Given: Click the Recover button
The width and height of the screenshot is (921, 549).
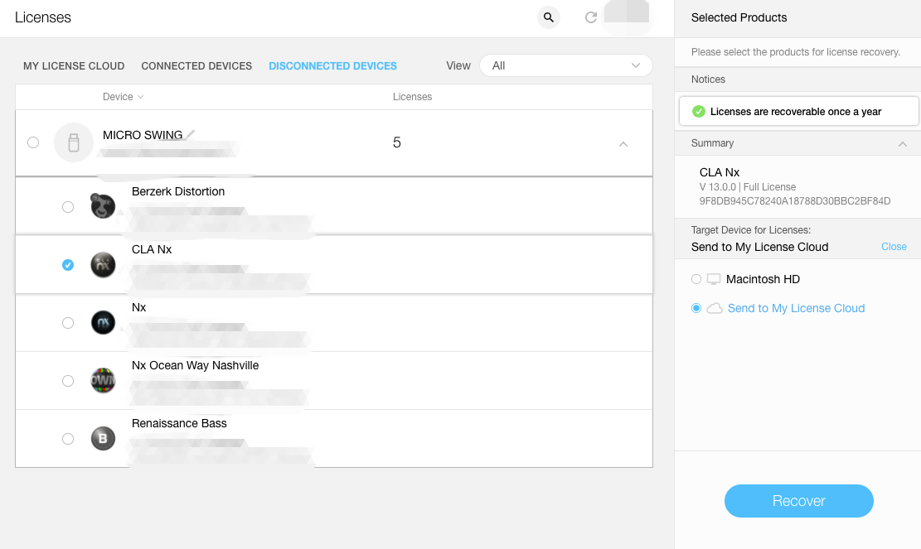Looking at the screenshot, I should pos(799,501).
